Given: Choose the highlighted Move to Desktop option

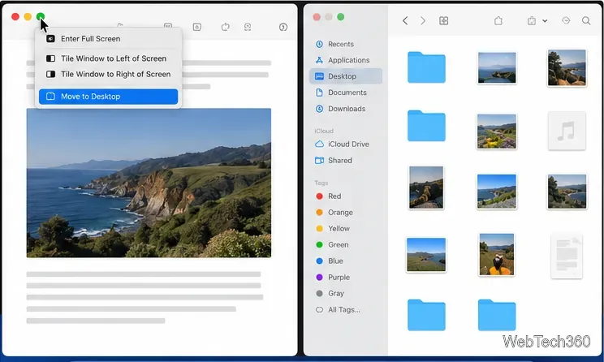Looking at the screenshot, I should pos(108,97).
